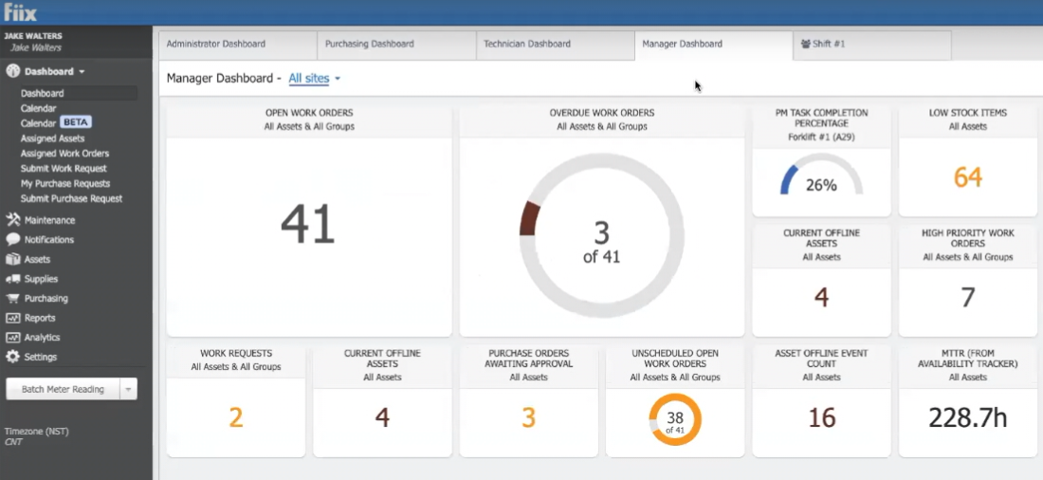The width and height of the screenshot is (1043, 480).
Task: Open the Calendar BETA sidebar link
Action: point(56,123)
